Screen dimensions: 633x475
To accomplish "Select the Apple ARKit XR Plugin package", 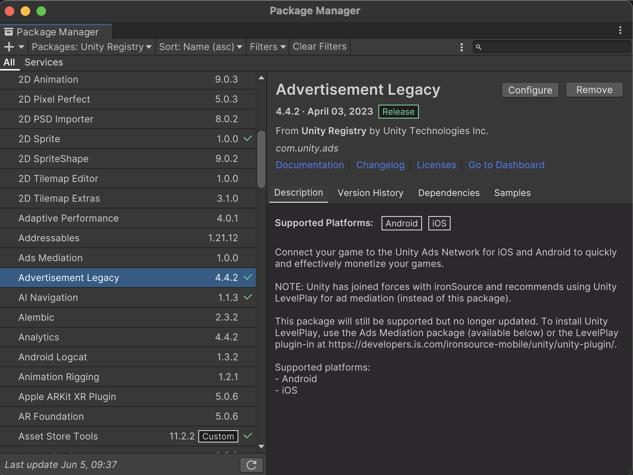I will pyautogui.click(x=128, y=396).
